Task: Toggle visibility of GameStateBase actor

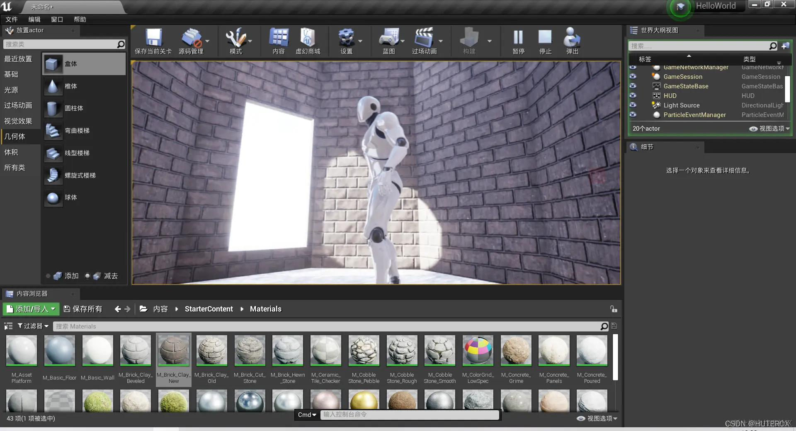Action: click(633, 86)
